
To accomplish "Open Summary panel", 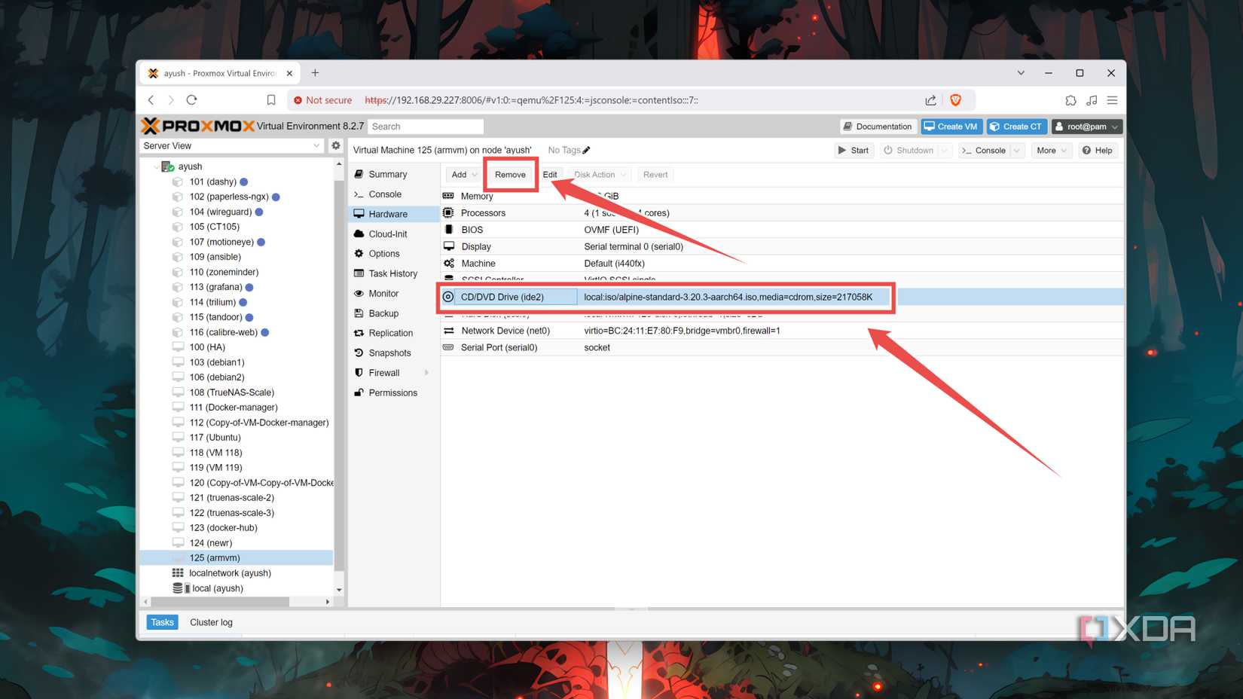I will pyautogui.click(x=387, y=174).
